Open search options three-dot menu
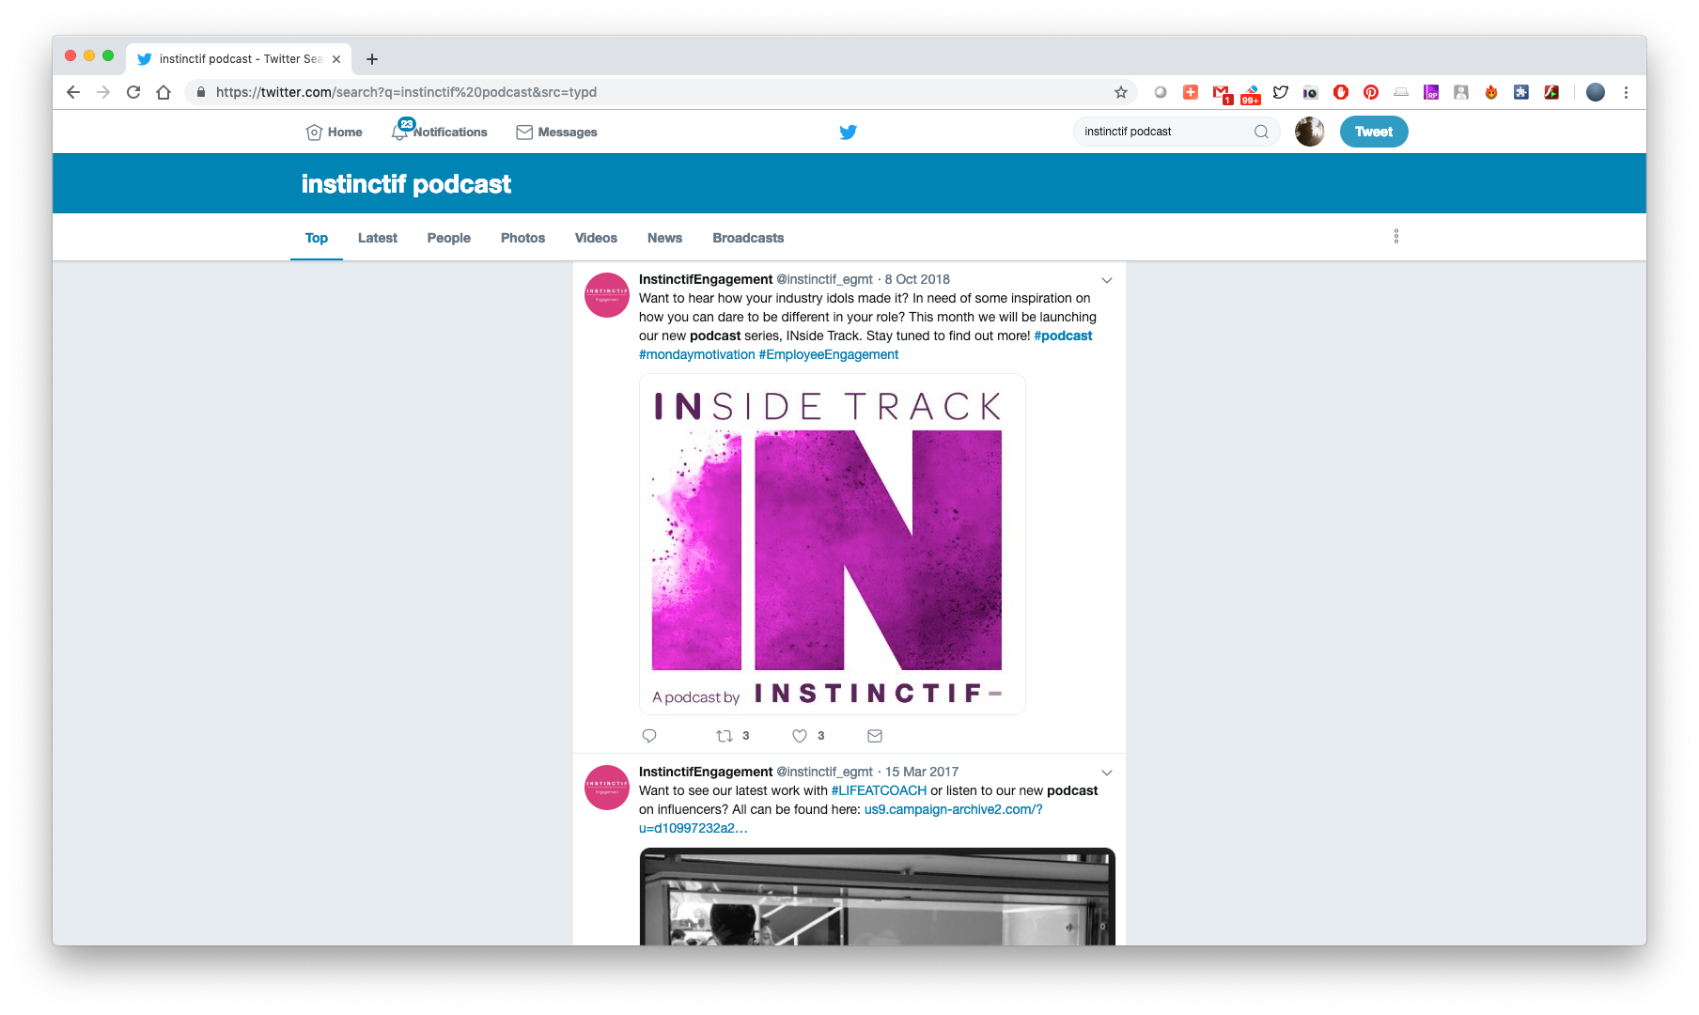Image resolution: width=1699 pixels, height=1015 pixels. (1396, 236)
